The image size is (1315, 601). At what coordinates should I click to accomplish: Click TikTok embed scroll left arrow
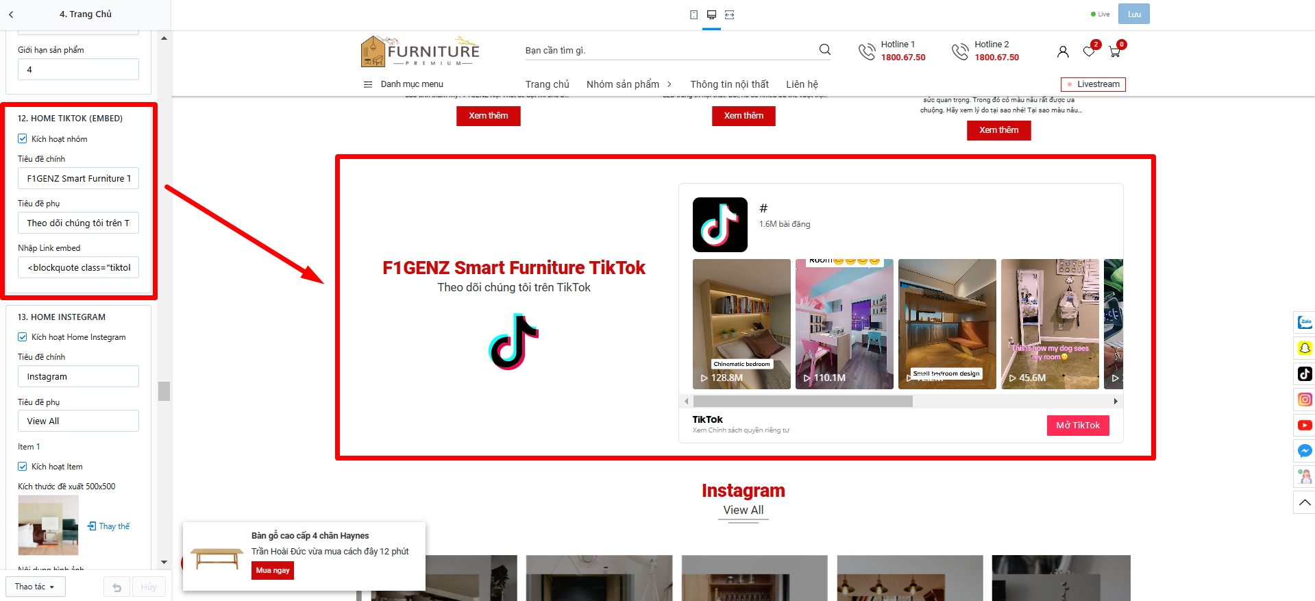[687, 401]
